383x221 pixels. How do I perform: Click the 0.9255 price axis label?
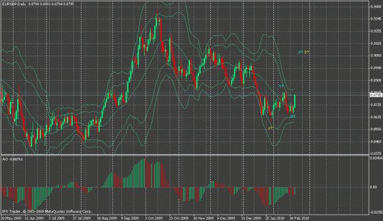pos(376,31)
